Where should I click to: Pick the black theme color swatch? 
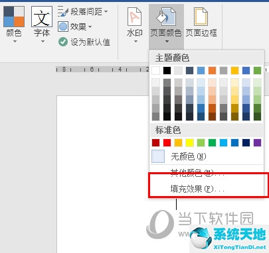tap(167, 71)
